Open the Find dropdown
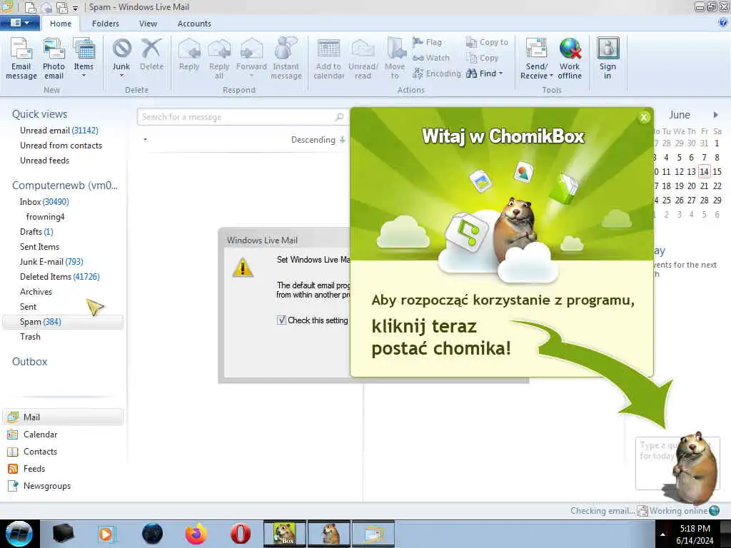This screenshot has height=548, width=731. [485, 73]
